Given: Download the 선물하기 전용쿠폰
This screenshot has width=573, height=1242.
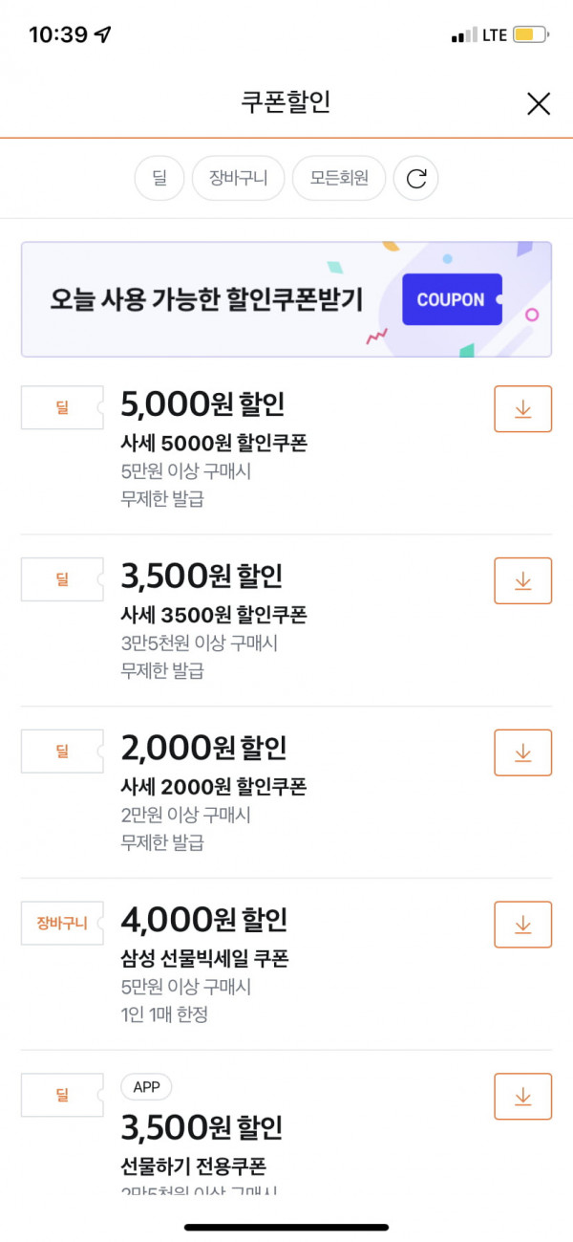Looking at the screenshot, I should coord(522,1097).
